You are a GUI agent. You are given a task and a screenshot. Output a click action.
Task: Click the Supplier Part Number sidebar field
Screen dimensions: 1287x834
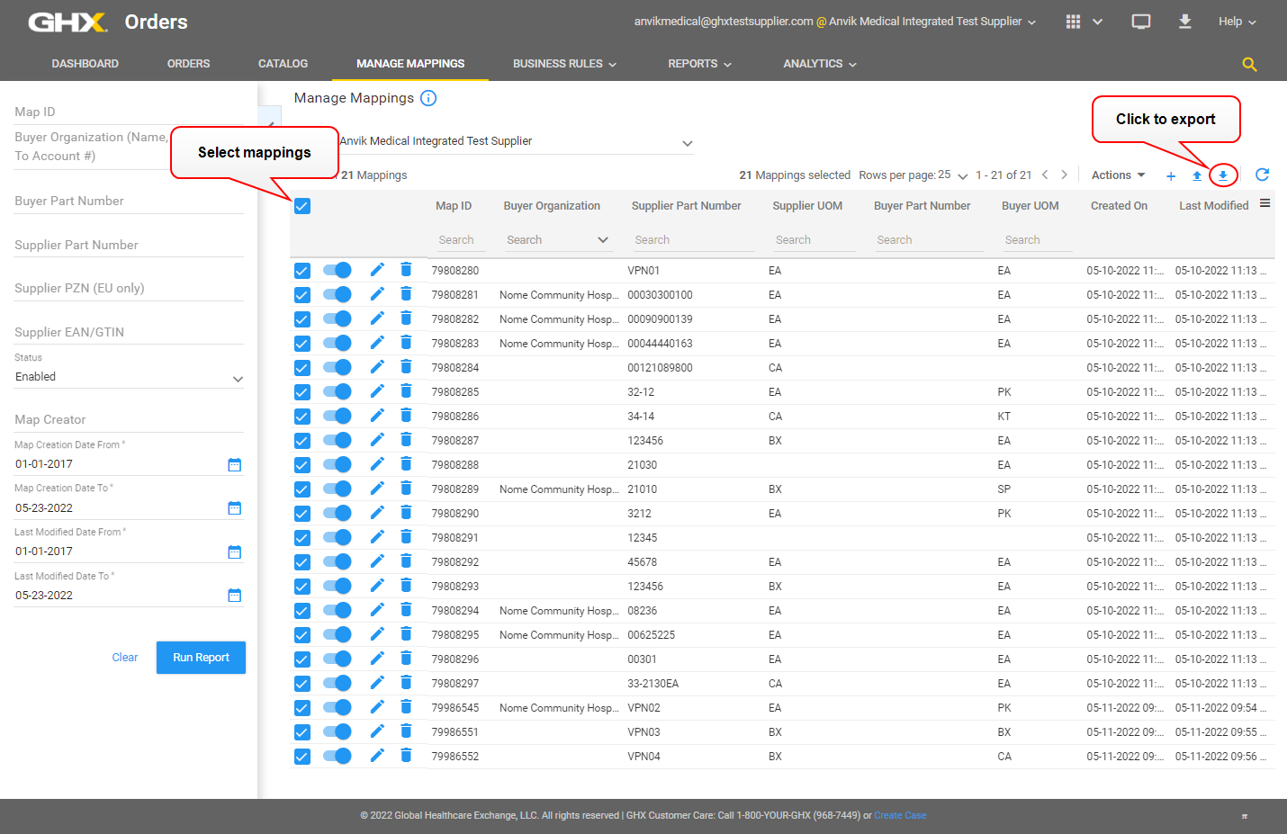(x=129, y=245)
